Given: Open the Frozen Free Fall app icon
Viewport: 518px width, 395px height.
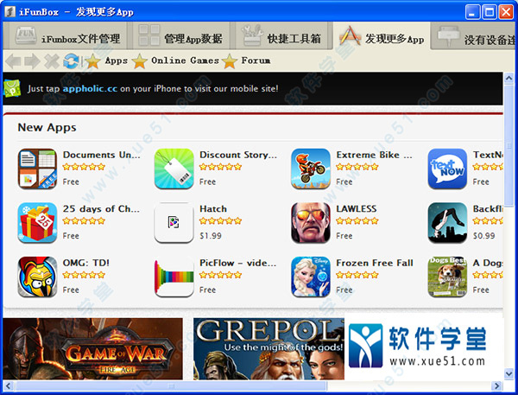Looking at the screenshot, I should [311, 277].
